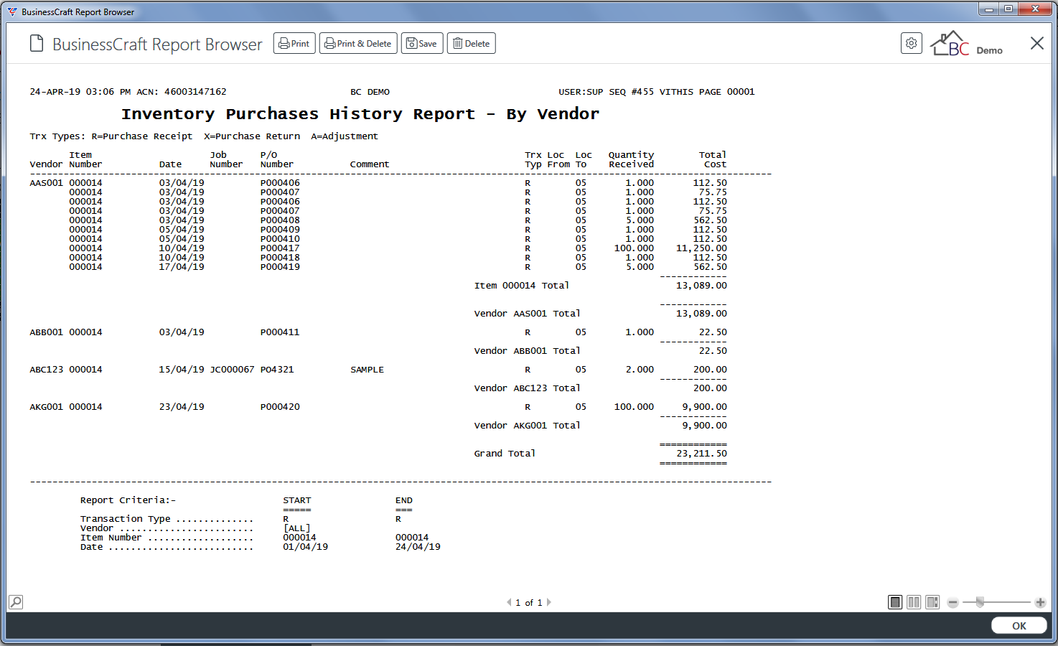Click P/O number P000417

pos(280,248)
